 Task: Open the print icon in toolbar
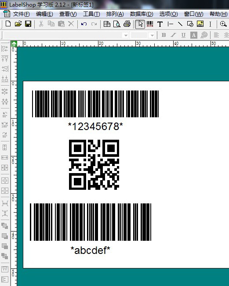127,24
